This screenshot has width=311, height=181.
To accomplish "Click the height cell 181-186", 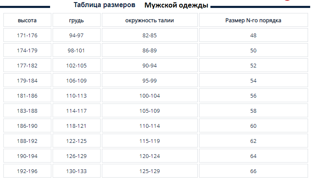I will [27, 96].
